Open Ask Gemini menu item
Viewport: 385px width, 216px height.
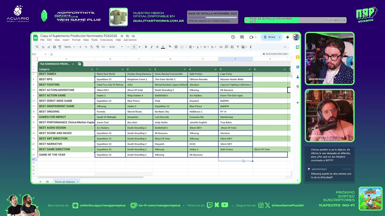[130, 40]
